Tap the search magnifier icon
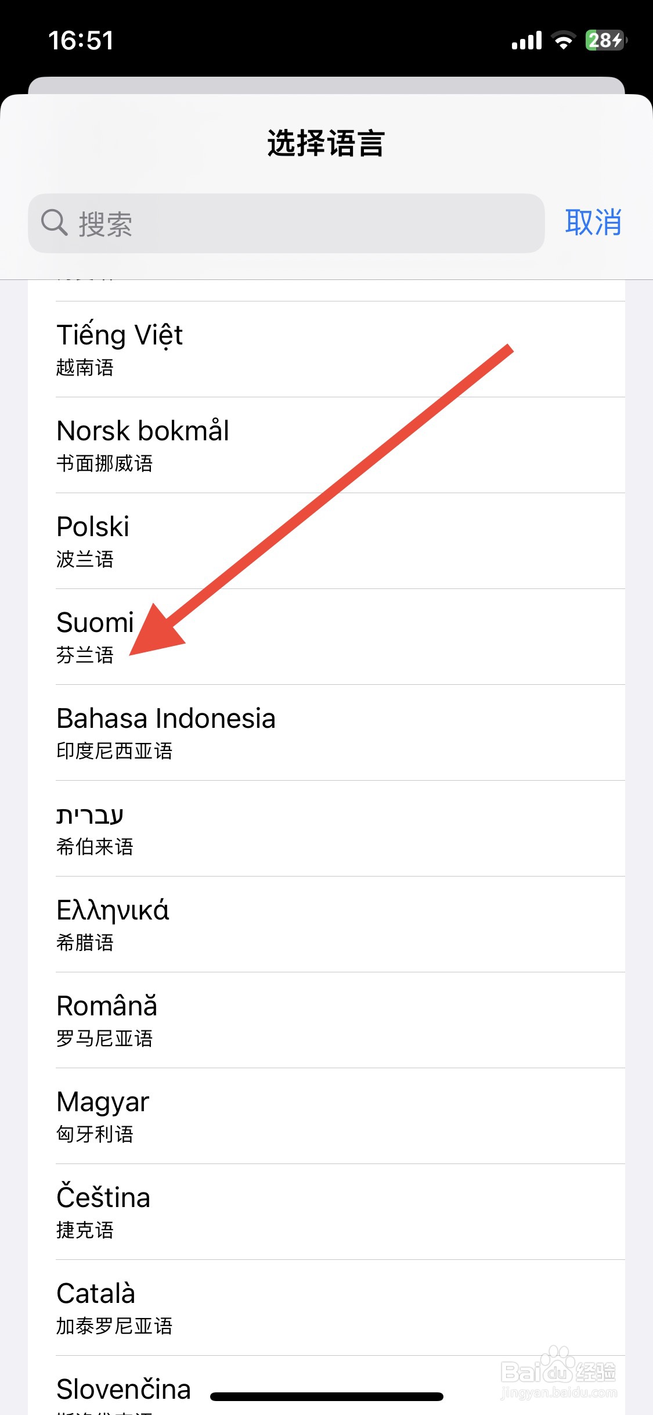 coord(54,222)
